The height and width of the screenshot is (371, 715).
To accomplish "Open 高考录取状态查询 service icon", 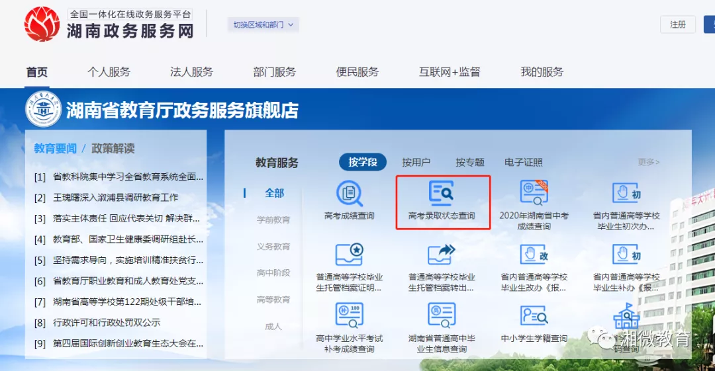I will (x=442, y=193).
